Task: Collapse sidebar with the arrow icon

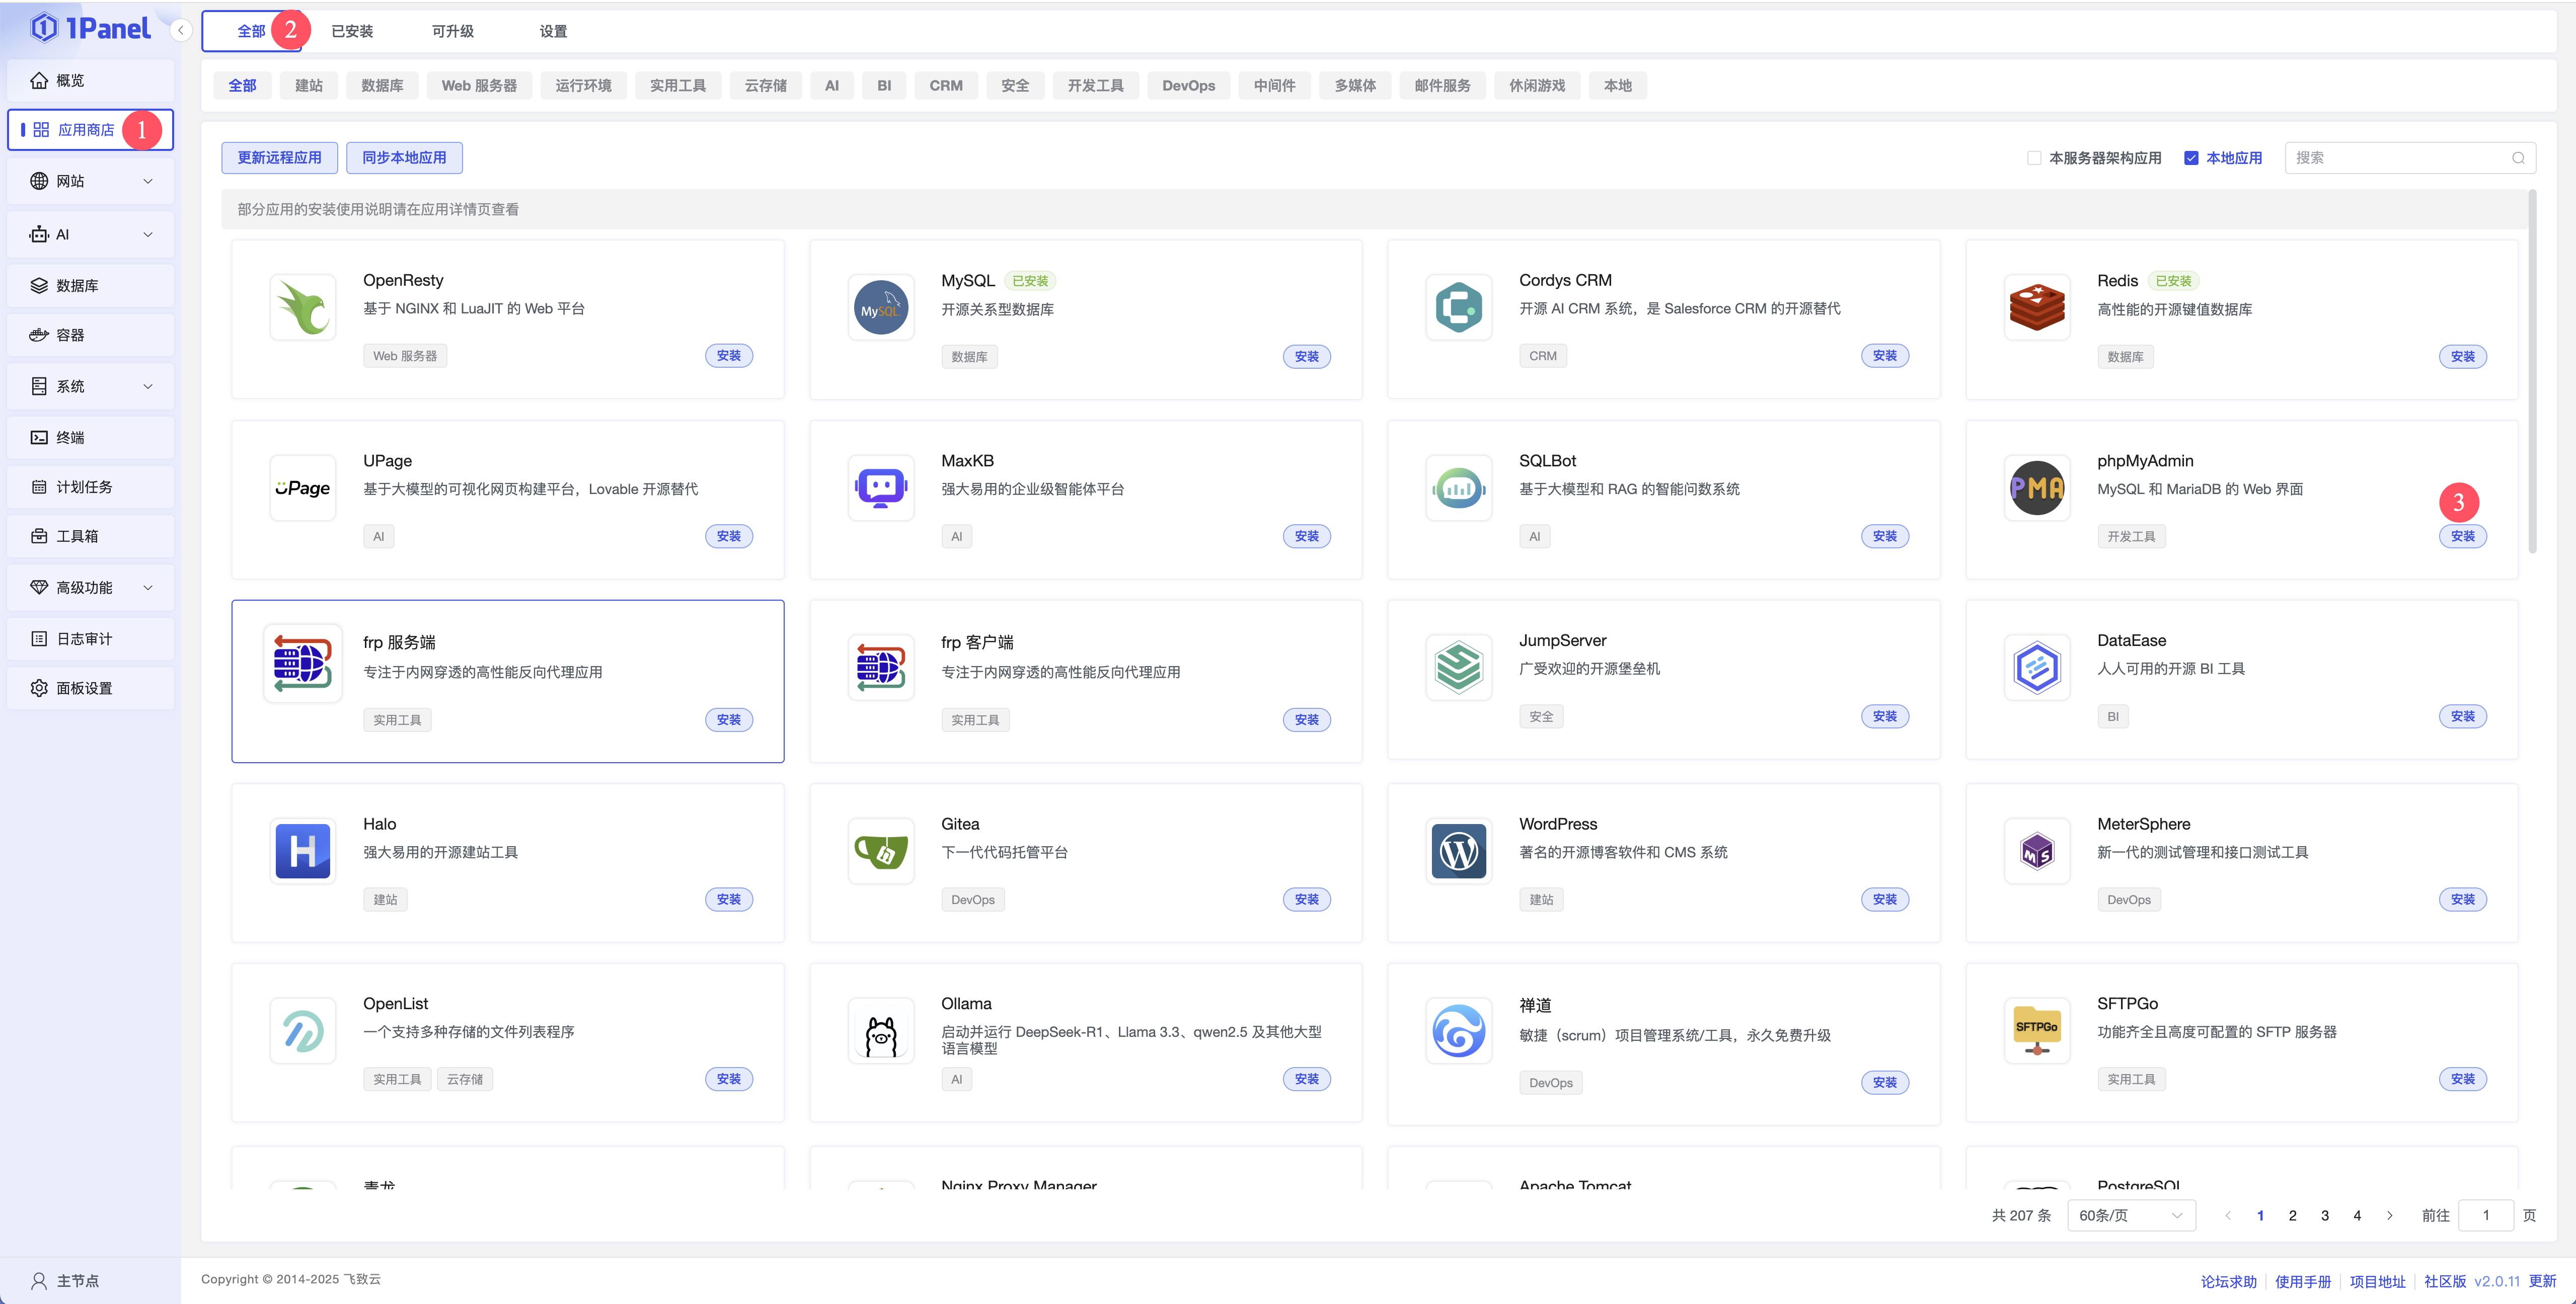Action: click(x=181, y=30)
